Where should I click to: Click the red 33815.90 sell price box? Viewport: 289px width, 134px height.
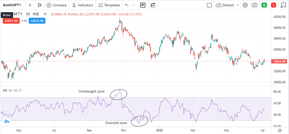point(11,21)
